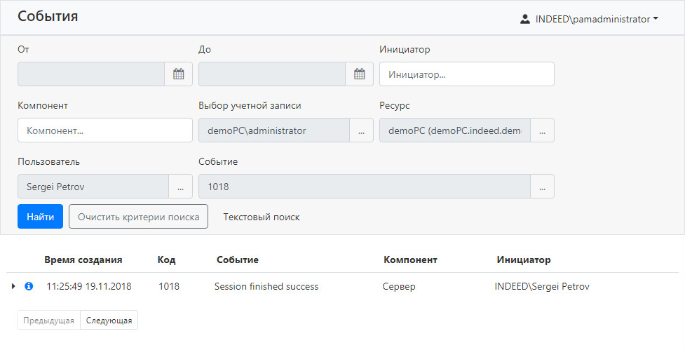Focus the Компонент input field
The width and height of the screenshot is (685, 350).
tap(104, 130)
